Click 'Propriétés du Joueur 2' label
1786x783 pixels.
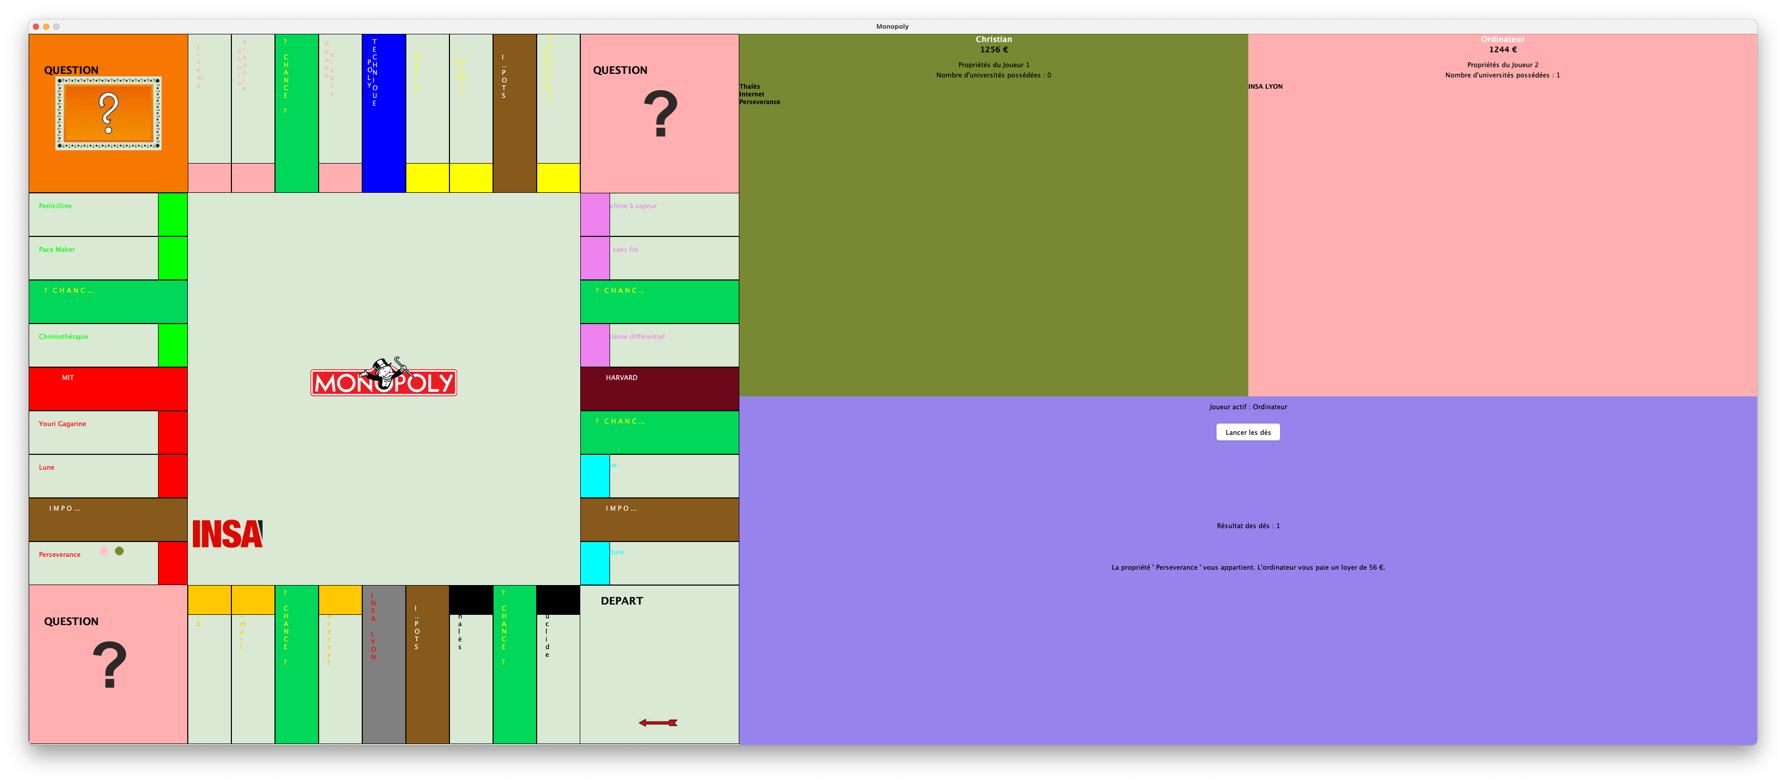pos(1502,65)
